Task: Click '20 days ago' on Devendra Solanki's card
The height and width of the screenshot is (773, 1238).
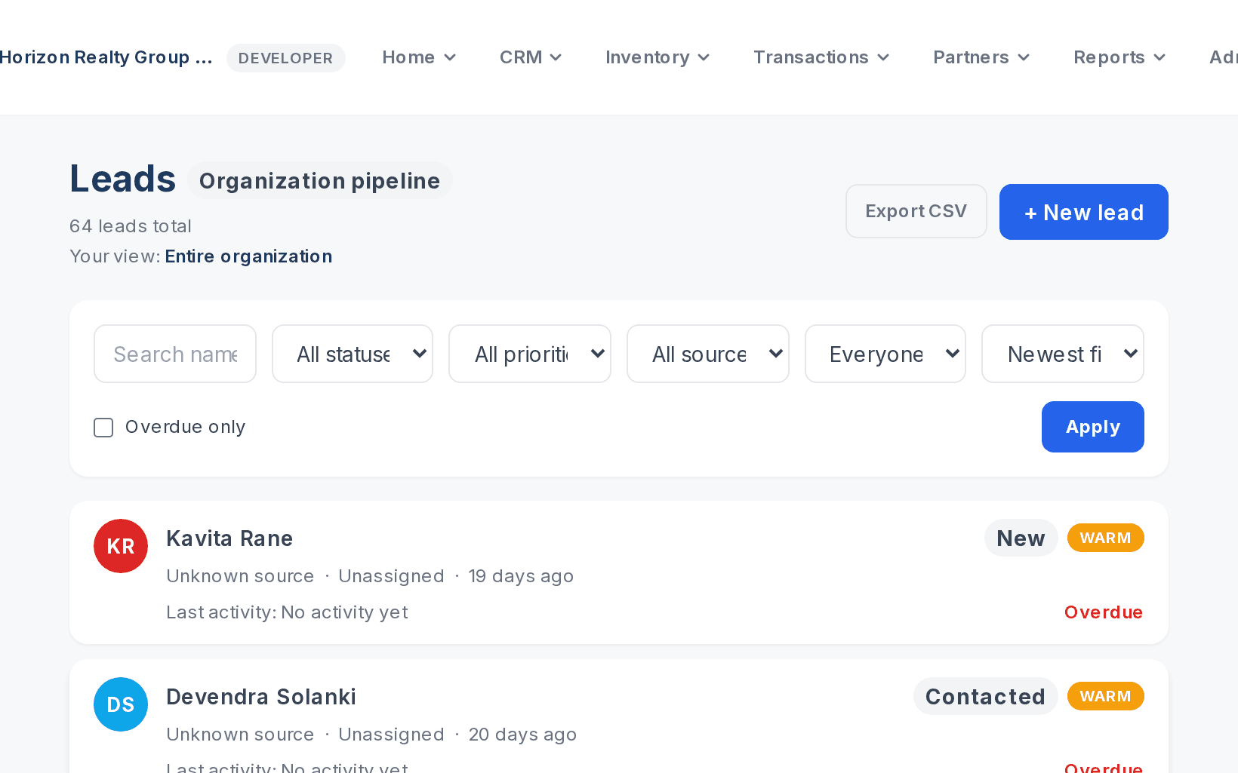Action: point(522,735)
